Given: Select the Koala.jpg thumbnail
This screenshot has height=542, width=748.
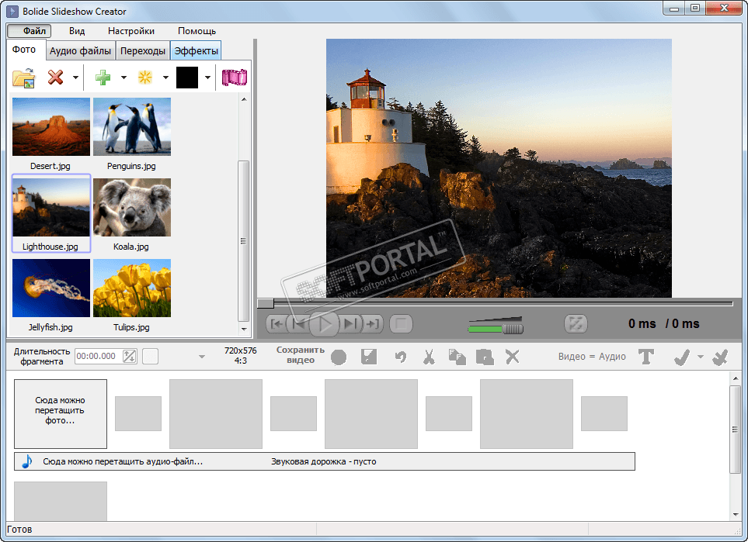Looking at the screenshot, I should click(132, 208).
